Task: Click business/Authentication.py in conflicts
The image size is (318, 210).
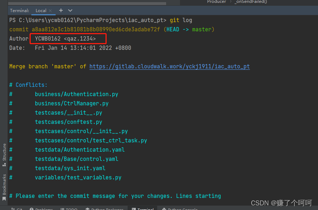Action: coord(76,94)
